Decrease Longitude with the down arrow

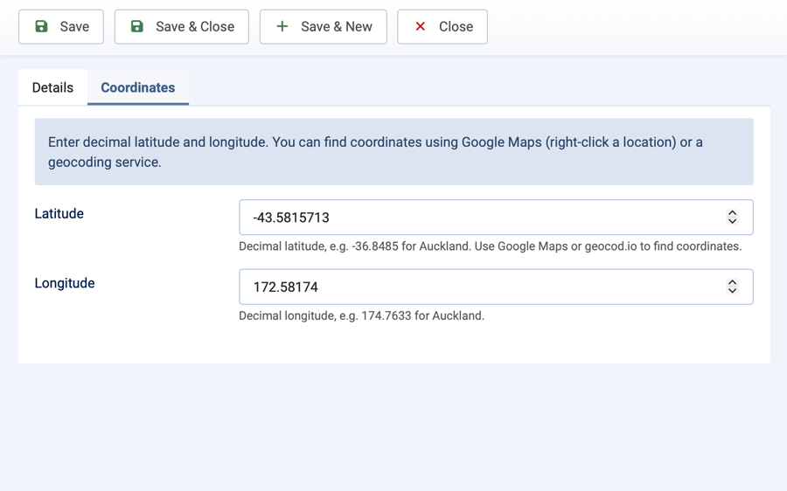click(732, 291)
